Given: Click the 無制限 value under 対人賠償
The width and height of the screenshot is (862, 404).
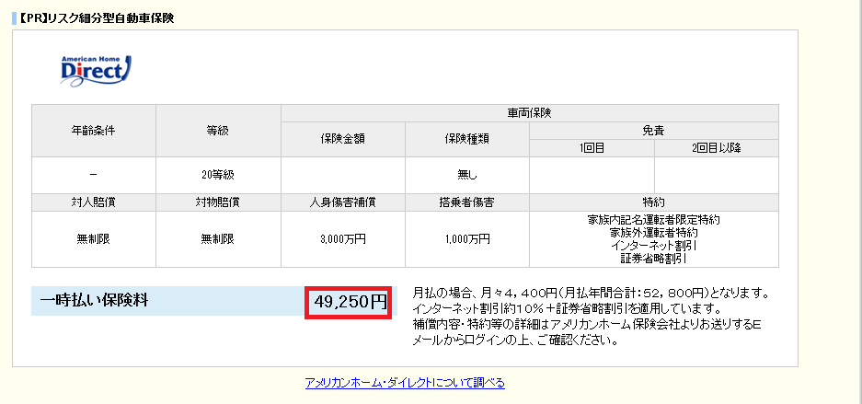Looking at the screenshot, I should point(93,238).
